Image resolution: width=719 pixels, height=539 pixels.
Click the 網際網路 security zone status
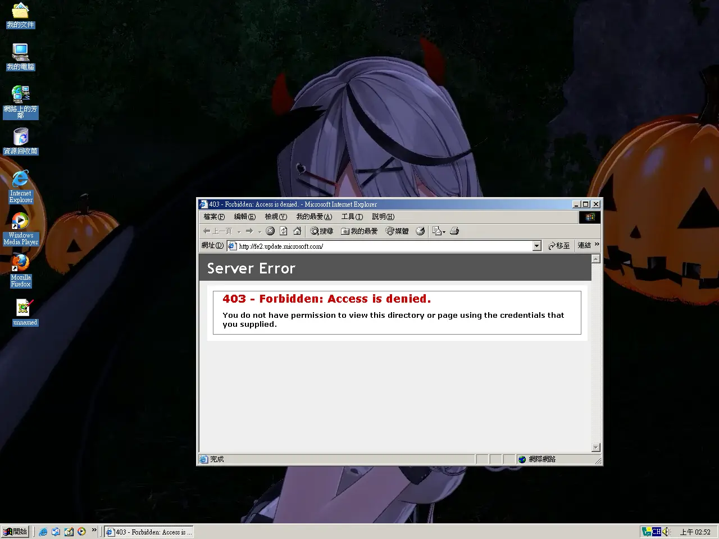click(x=537, y=459)
